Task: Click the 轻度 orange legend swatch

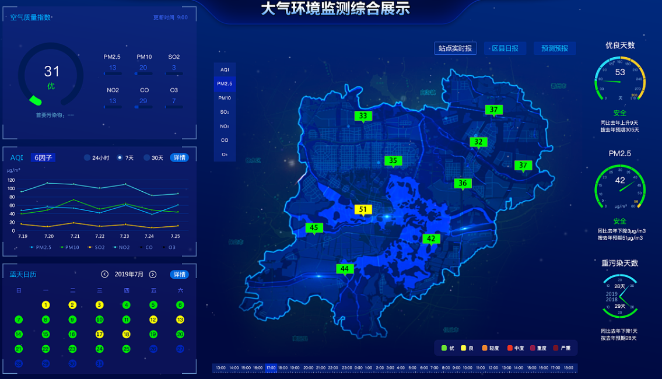Action: (485, 348)
